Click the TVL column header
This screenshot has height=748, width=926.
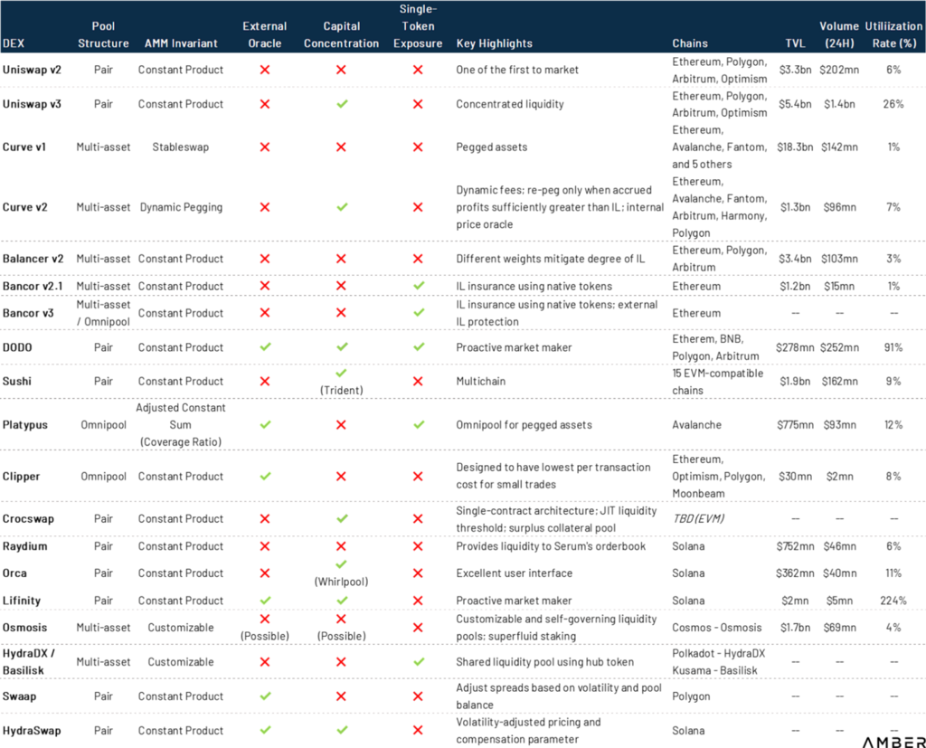[x=795, y=43]
